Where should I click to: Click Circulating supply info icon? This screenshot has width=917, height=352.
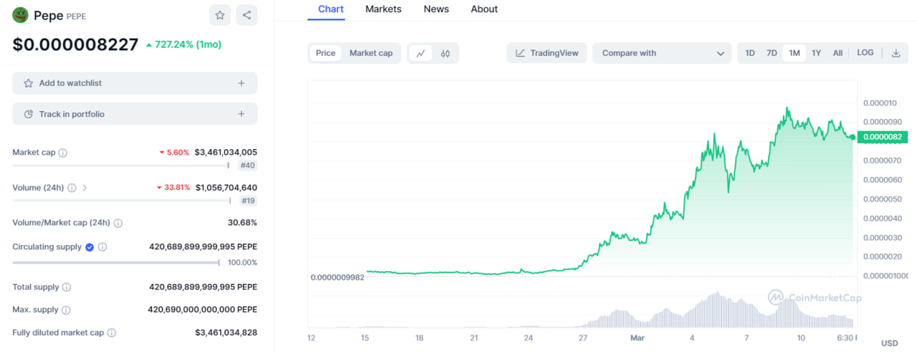[102, 247]
